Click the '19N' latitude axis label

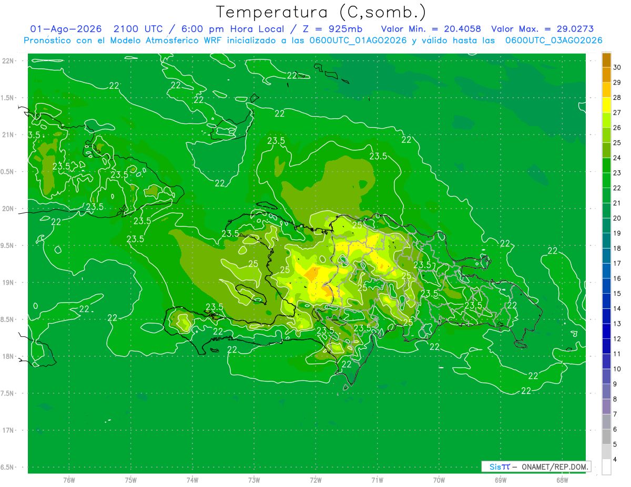click(x=8, y=282)
